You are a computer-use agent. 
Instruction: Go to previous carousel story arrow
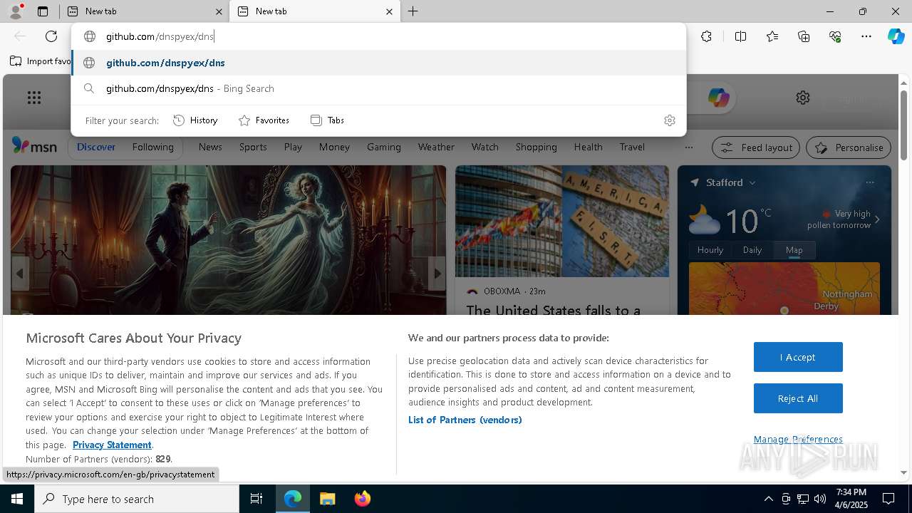pyautogui.click(x=20, y=273)
